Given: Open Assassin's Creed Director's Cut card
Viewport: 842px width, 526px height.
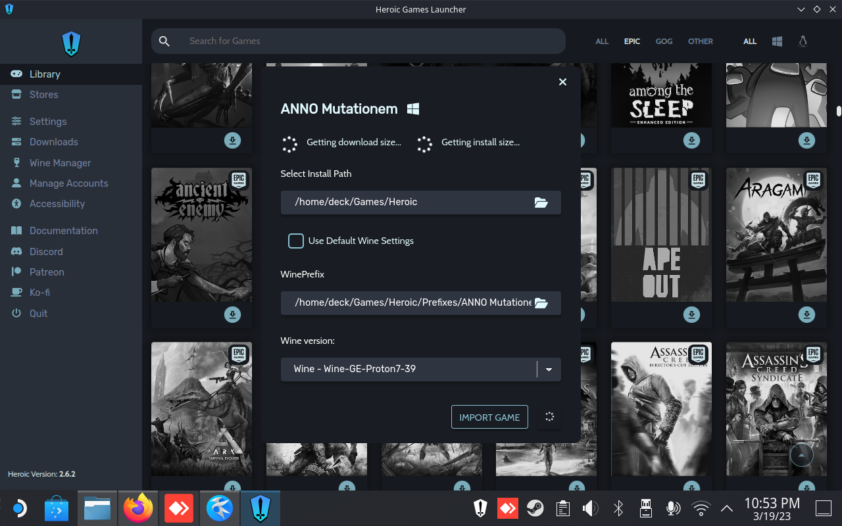Looking at the screenshot, I should pos(661,409).
